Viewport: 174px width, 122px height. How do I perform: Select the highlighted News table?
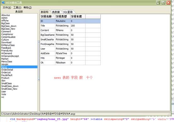[19, 67]
